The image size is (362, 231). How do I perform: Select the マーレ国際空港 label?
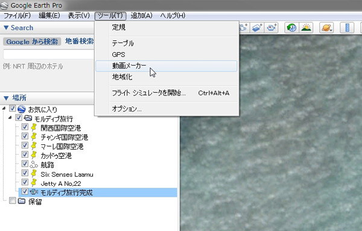[x=62, y=147]
